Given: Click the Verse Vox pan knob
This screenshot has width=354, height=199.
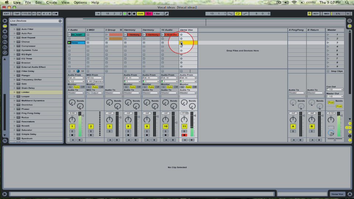Looking at the screenshot, I should point(184,119).
